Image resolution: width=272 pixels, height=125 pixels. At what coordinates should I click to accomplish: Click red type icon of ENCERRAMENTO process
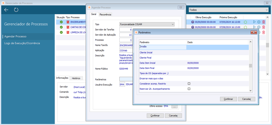coord(68,22)
